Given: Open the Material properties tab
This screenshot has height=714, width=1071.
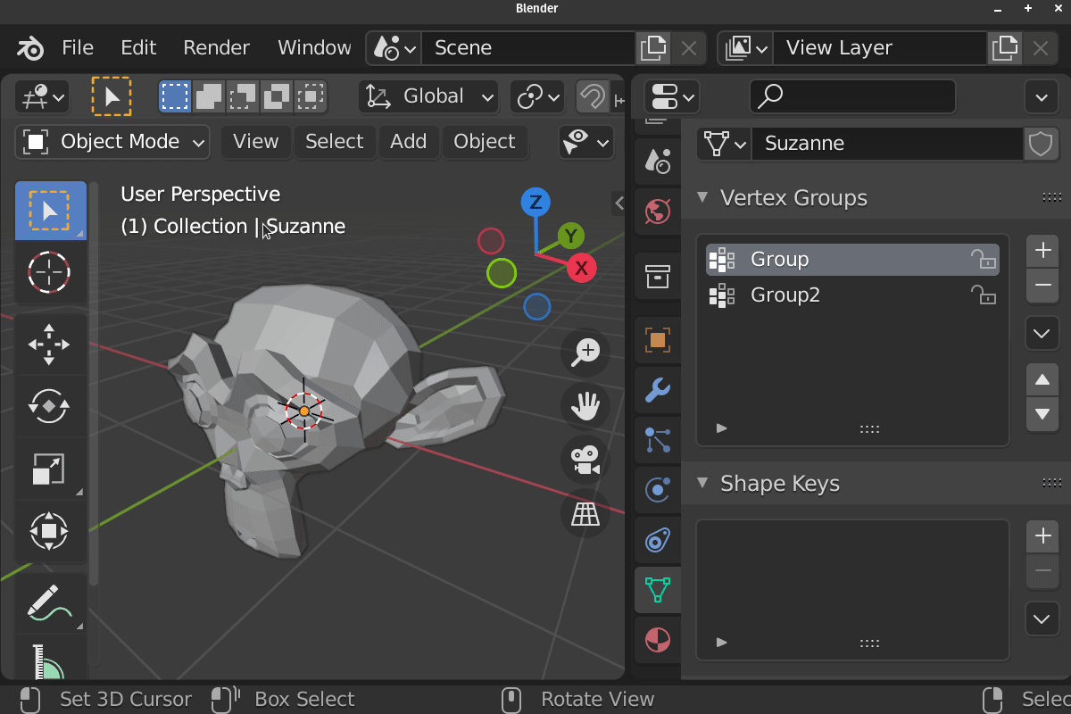Looking at the screenshot, I should 658,640.
